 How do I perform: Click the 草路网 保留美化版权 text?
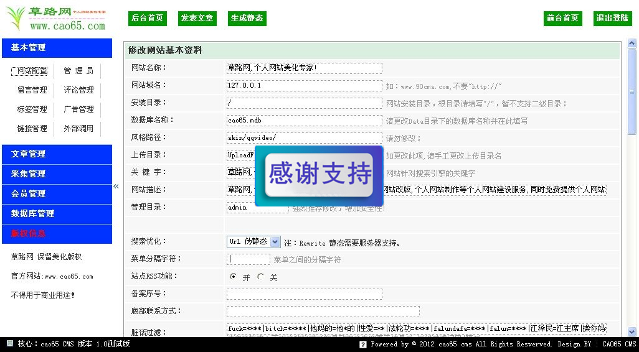pyautogui.click(x=46, y=257)
